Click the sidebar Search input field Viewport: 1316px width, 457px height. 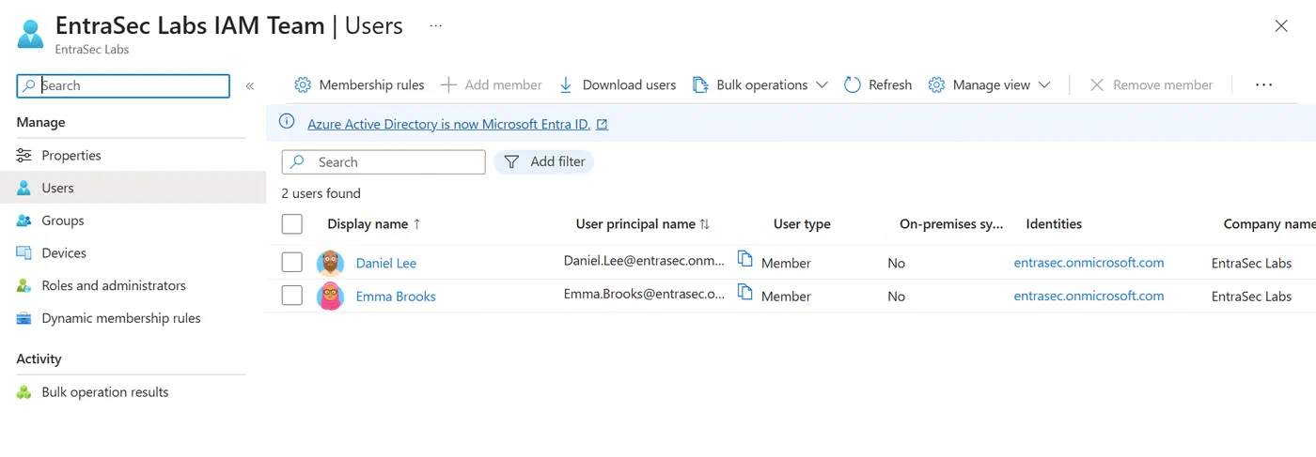pyautogui.click(x=123, y=85)
